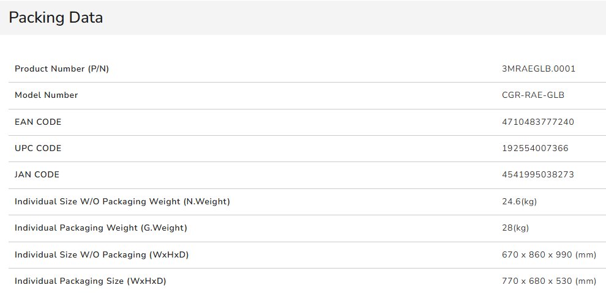The image size is (606, 293).
Task: Click model number value CGR-RAE-GLB
Action: [x=533, y=95]
